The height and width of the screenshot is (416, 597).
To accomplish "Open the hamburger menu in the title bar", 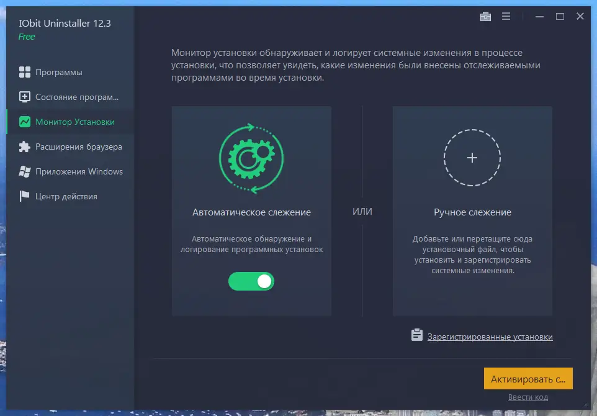I will pyautogui.click(x=506, y=16).
